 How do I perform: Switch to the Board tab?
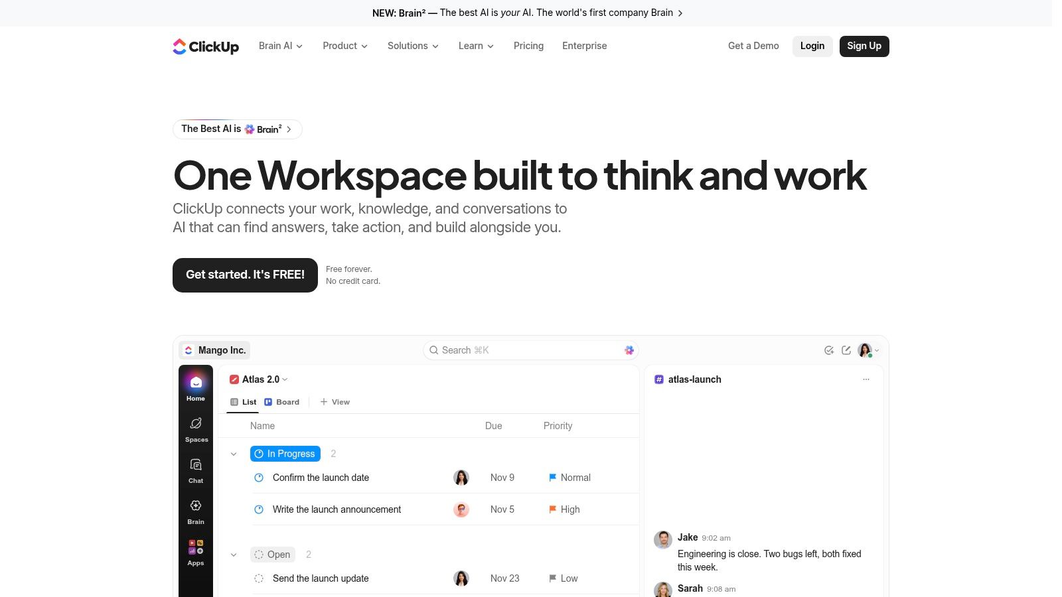[x=282, y=402]
